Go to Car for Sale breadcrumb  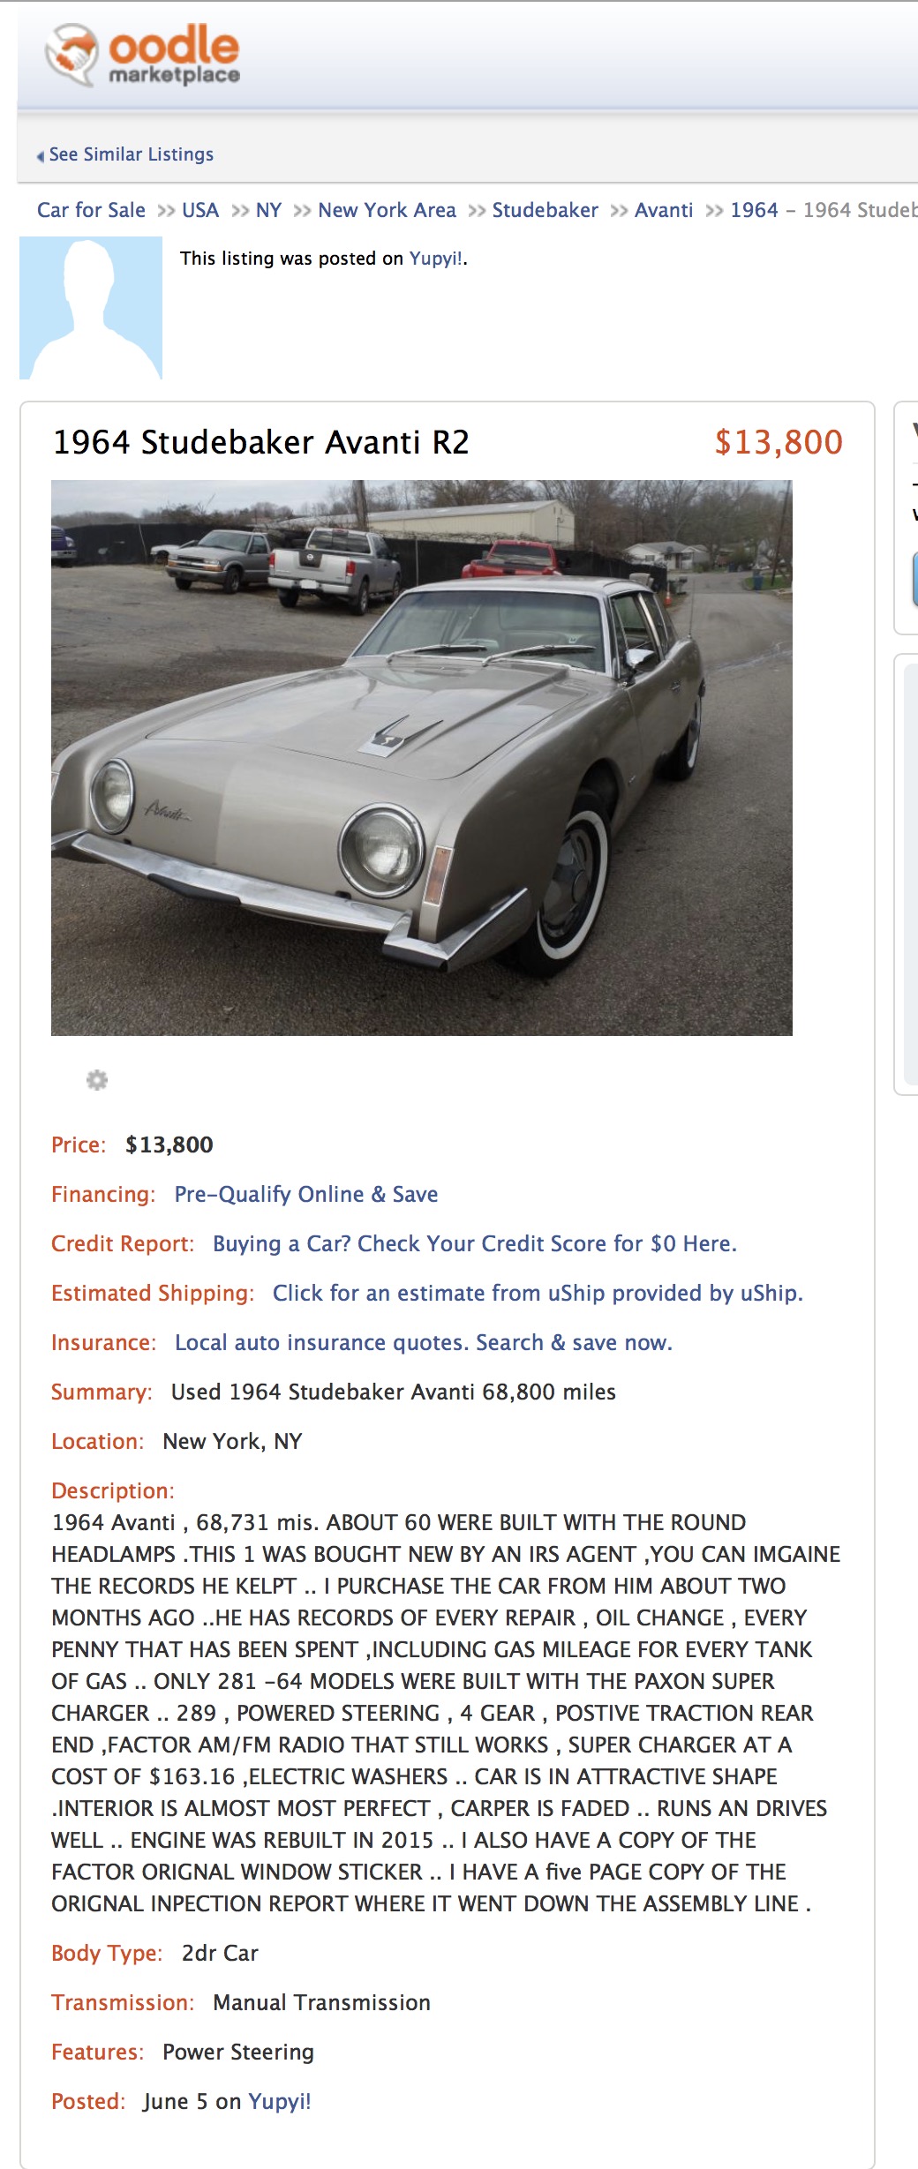tap(91, 210)
